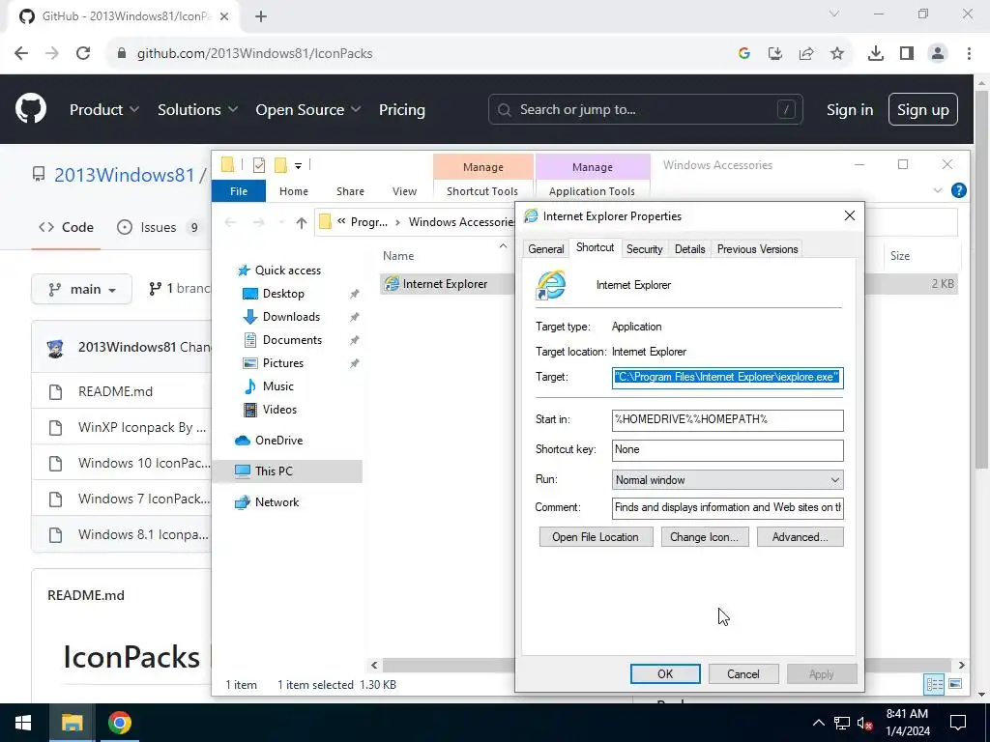
Task: Open Videos in the Explorer sidebar
Action: [x=279, y=410]
